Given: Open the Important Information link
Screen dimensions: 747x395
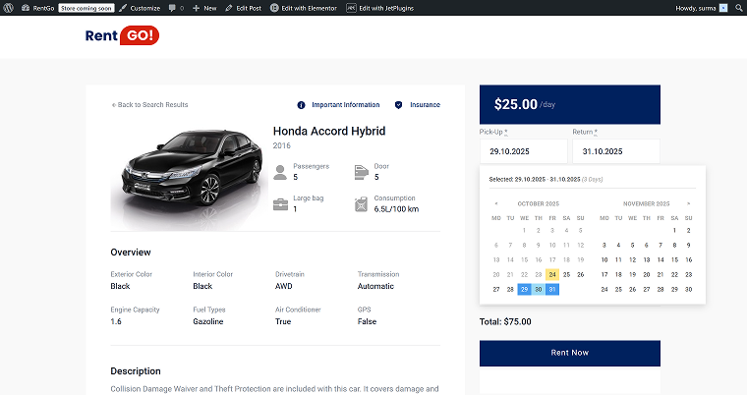Looking at the screenshot, I should click(345, 105).
